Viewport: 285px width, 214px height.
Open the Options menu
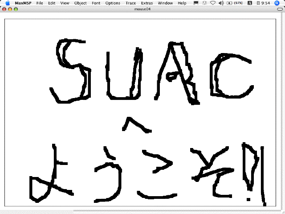pyautogui.click(x=113, y=3)
